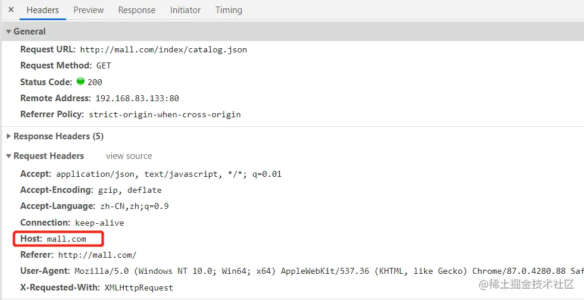584x300 pixels.
Task: Select the Accept header value
Action: tap(168, 174)
